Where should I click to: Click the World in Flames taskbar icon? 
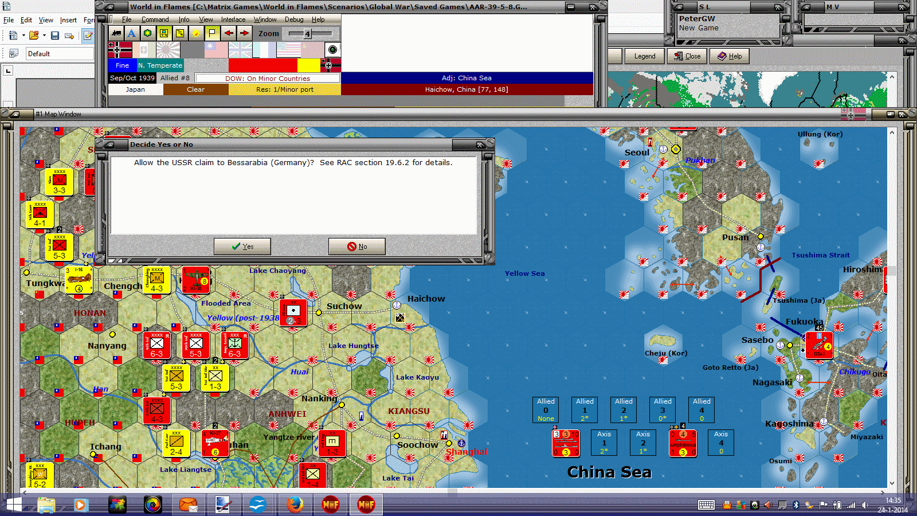365,505
